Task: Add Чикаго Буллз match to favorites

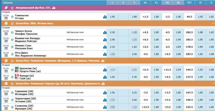Action: click(x=12, y=32)
